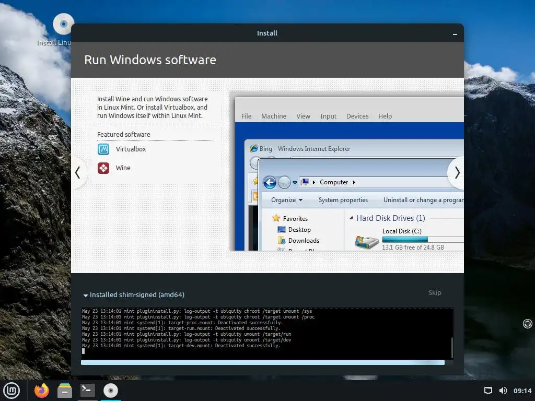Click the Virtualbox featured software icon

[x=103, y=149]
